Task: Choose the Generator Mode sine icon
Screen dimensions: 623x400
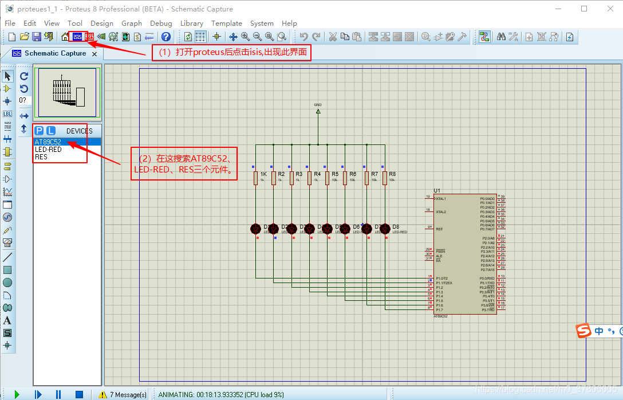Action: 7,217
